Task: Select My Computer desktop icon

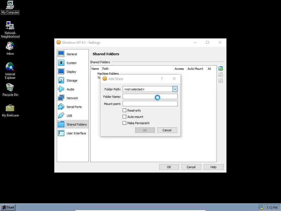Action: (10, 8)
